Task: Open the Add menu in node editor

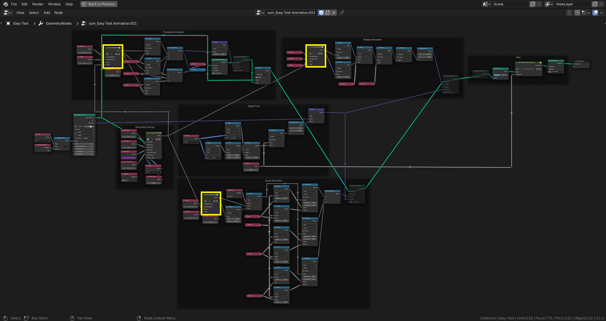Action: click(46, 13)
